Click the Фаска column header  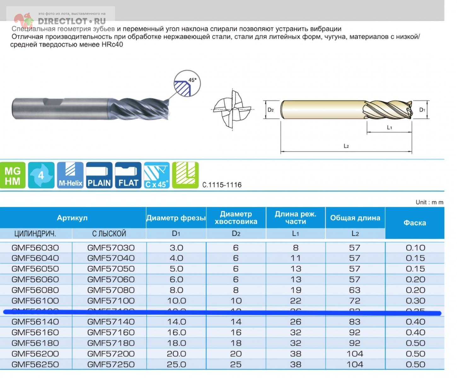click(x=415, y=223)
